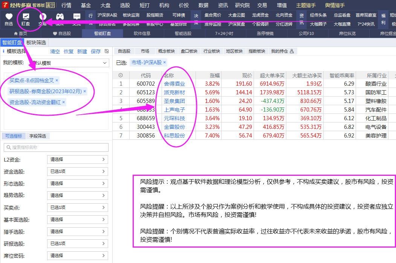This screenshot has width=396, height=263.
Task: Click the 自选股 heart tab icon
Action: 55,33
